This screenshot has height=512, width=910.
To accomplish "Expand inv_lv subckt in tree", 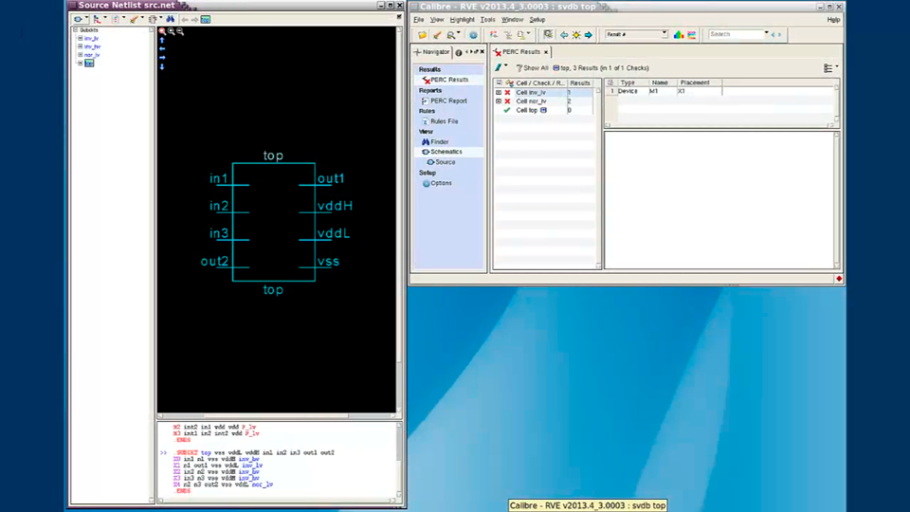I will pyautogui.click(x=80, y=38).
